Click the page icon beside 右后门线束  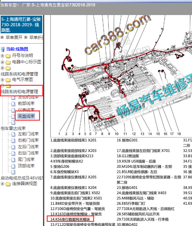point(13,153)
